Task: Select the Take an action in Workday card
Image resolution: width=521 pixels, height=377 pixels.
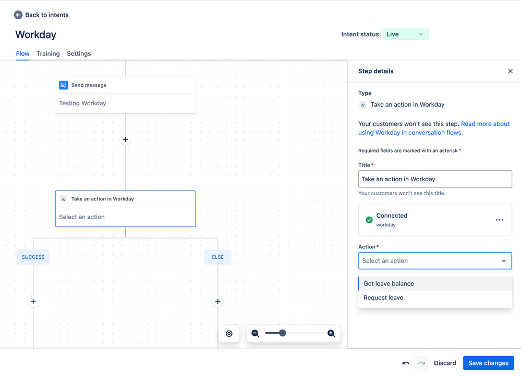Action: tap(125, 209)
